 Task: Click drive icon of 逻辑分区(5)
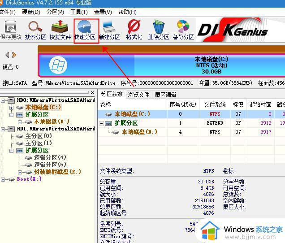click(x=28, y=165)
